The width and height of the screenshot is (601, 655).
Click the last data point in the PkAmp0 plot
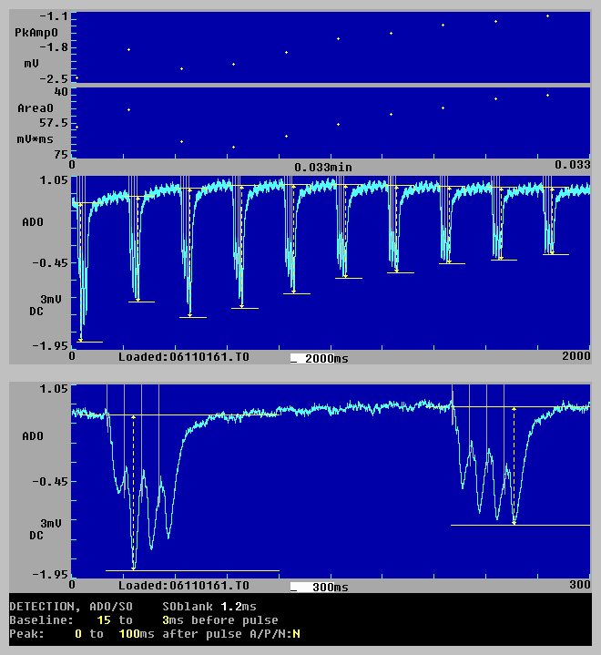547,15
